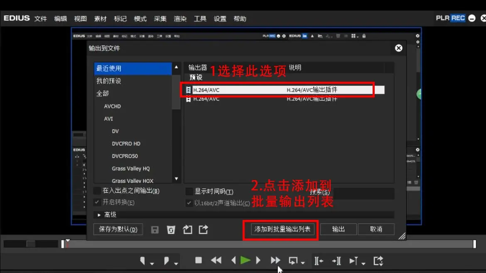Click the save preset floppy icon
This screenshot has width=486, height=273.
coord(155,230)
